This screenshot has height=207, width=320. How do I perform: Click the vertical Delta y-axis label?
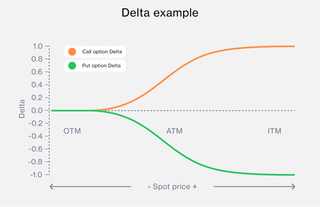[22, 110]
